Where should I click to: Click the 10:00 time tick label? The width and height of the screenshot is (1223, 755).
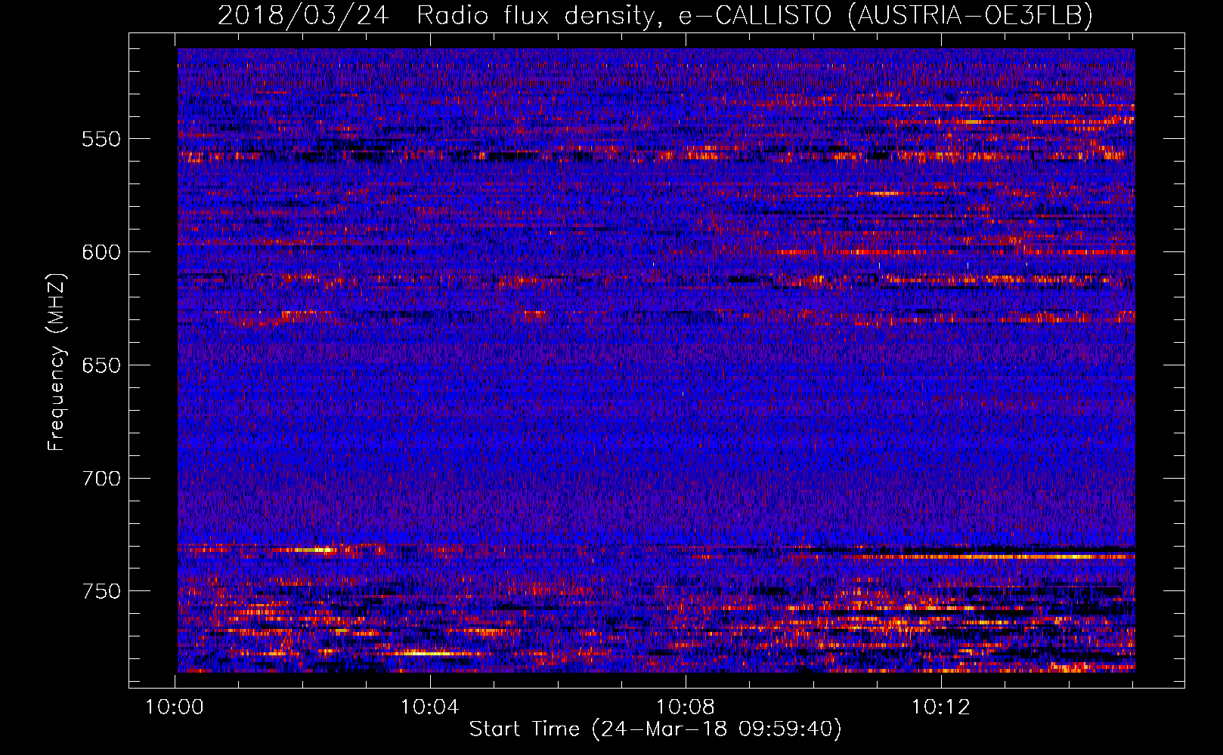coord(175,707)
